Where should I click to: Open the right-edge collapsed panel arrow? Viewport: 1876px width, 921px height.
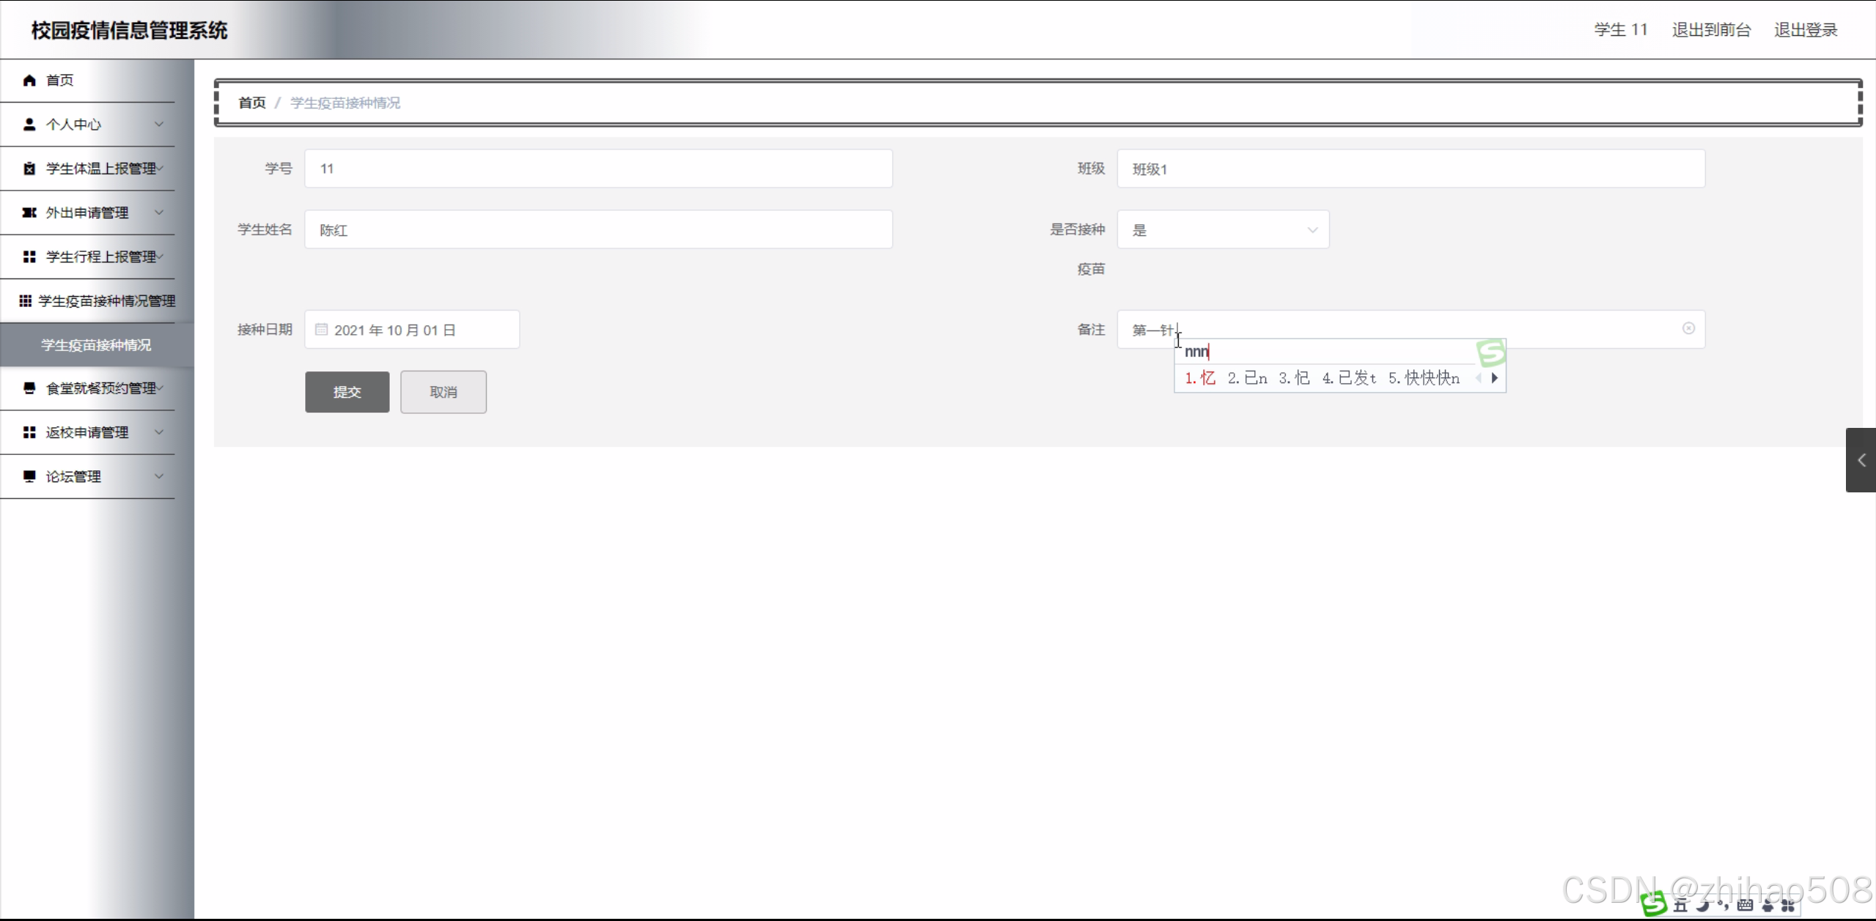click(1861, 460)
